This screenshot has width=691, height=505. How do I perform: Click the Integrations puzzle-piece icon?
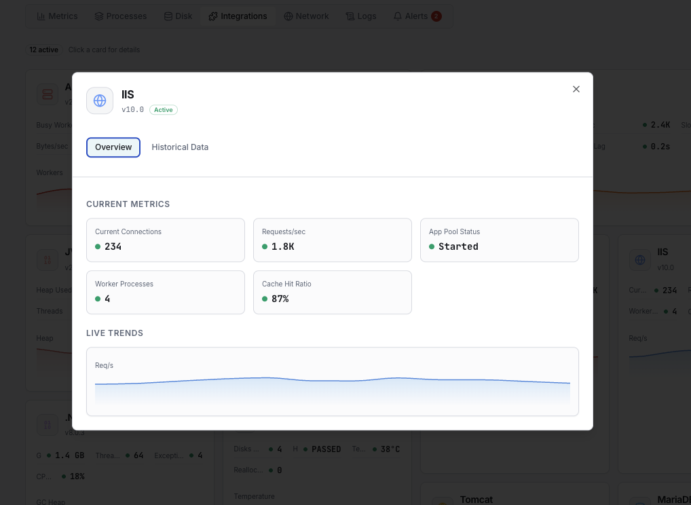point(213,16)
